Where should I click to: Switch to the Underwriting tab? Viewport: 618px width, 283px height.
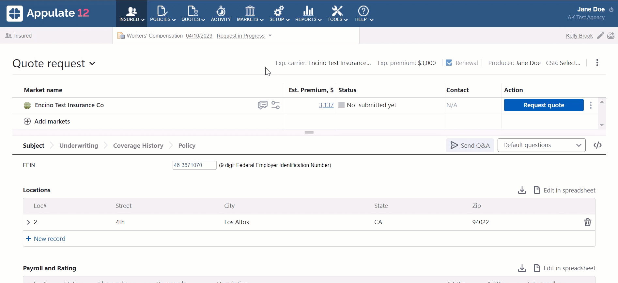pyautogui.click(x=79, y=146)
